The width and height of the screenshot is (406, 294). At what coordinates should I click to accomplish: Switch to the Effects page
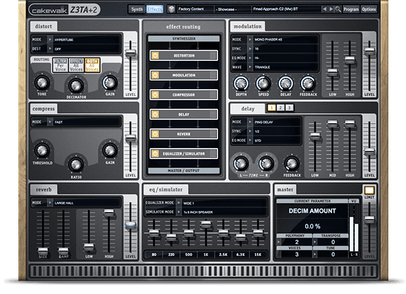click(x=155, y=9)
